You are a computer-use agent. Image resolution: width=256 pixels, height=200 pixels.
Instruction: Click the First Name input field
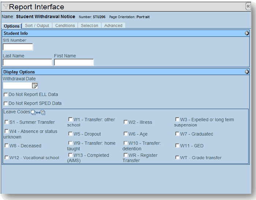click(x=74, y=62)
